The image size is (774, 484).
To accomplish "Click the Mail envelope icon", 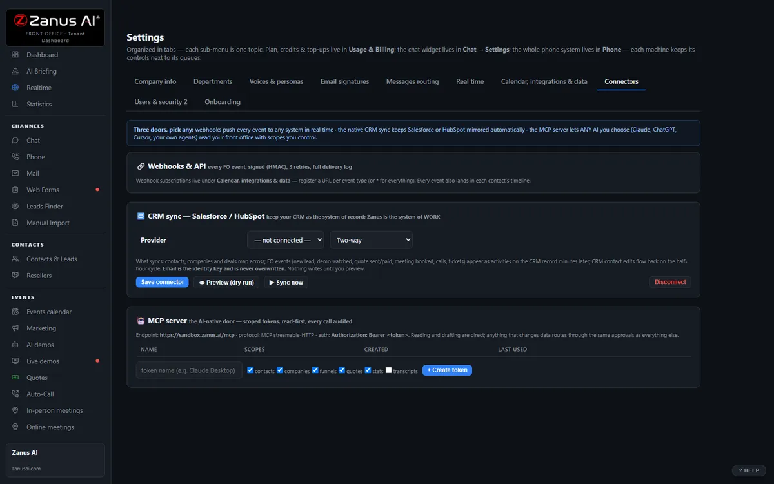I will click(x=15, y=173).
